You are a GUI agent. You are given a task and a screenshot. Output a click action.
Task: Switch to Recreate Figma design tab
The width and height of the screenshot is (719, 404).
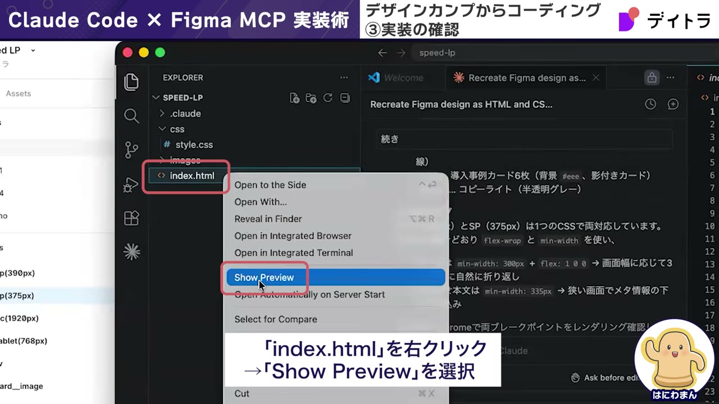(526, 78)
